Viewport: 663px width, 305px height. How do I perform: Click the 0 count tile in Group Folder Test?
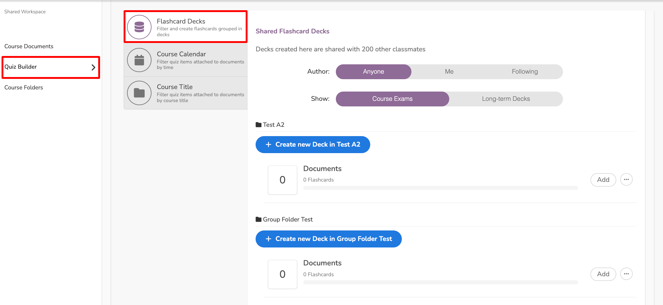(x=282, y=274)
